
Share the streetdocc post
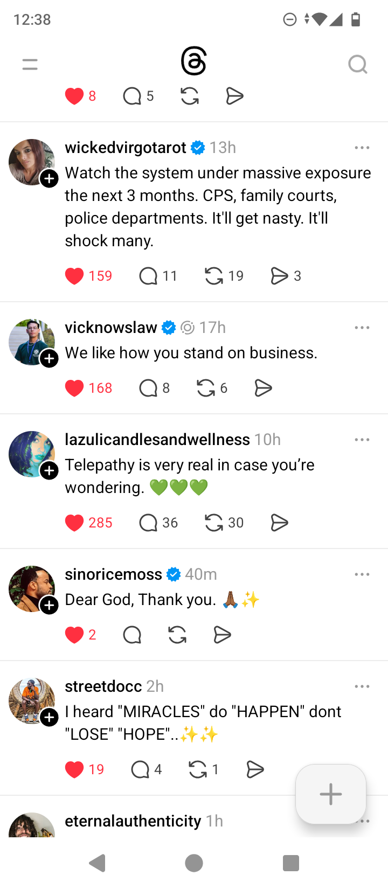tap(255, 769)
